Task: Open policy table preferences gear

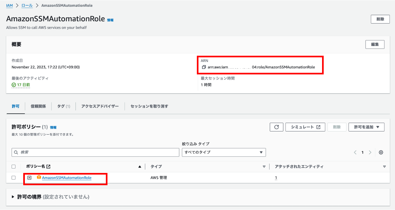Action: point(381,152)
